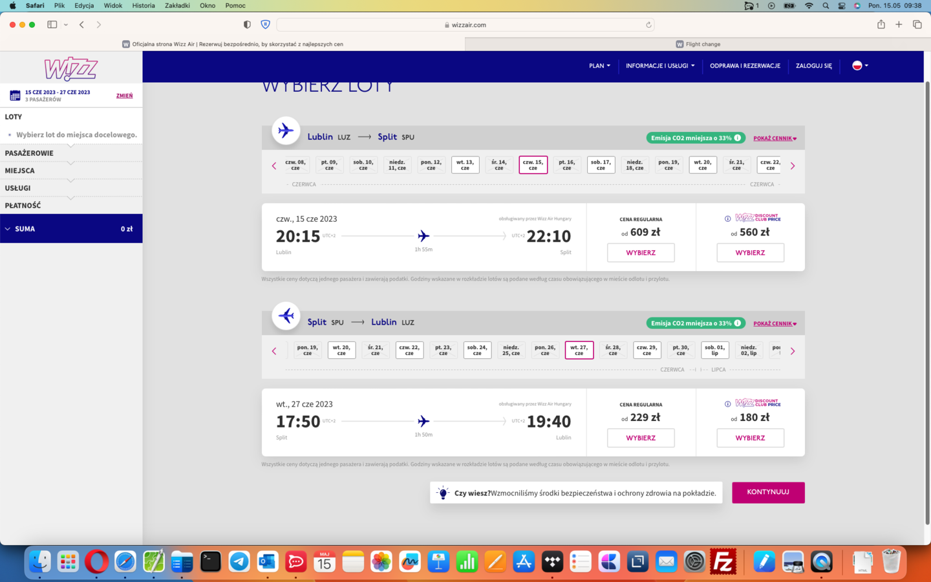The height and width of the screenshot is (582, 931).
Task: Click the Safari sidebar toggle icon
Action: (52, 25)
